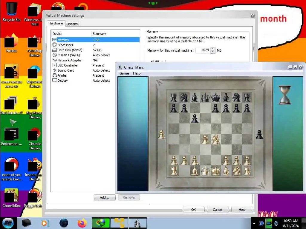The height and width of the screenshot is (229, 306).
Task: Open the Game menu in Chess Titans
Action: (x=124, y=73)
